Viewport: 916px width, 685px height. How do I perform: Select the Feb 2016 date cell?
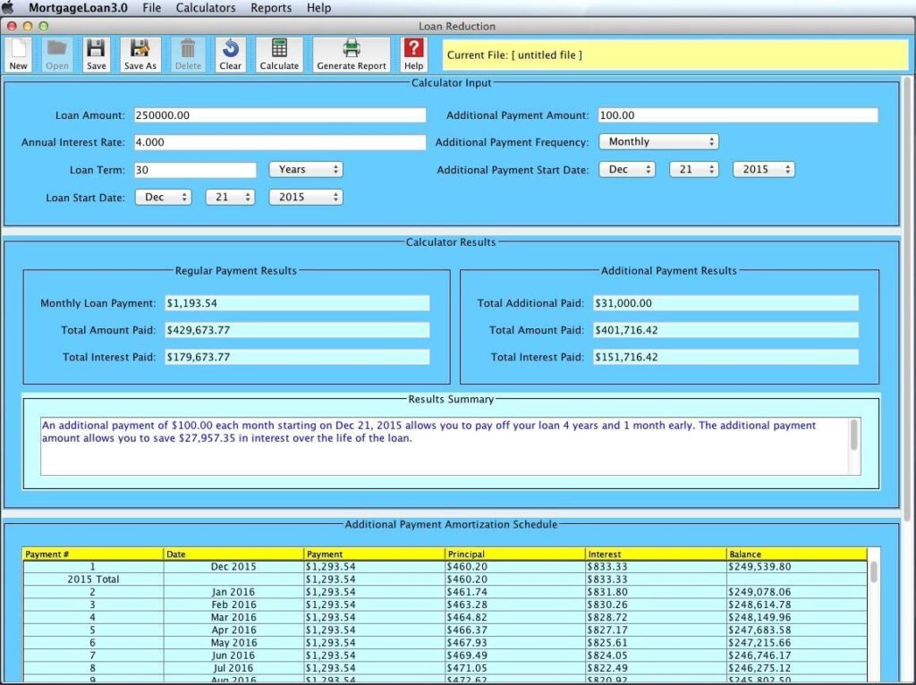point(233,605)
